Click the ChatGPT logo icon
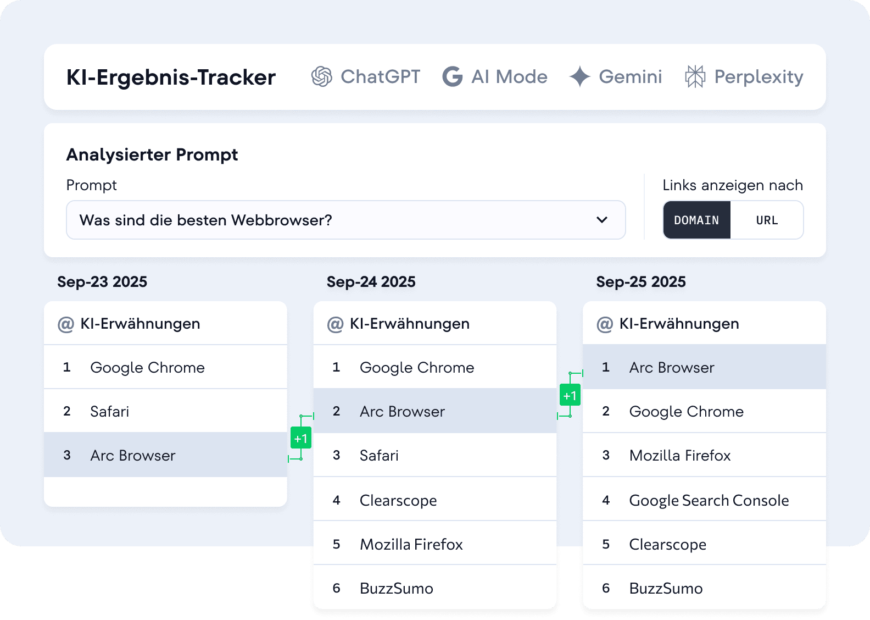The height and width of the screenshot is (620, 870). (322, 77)
